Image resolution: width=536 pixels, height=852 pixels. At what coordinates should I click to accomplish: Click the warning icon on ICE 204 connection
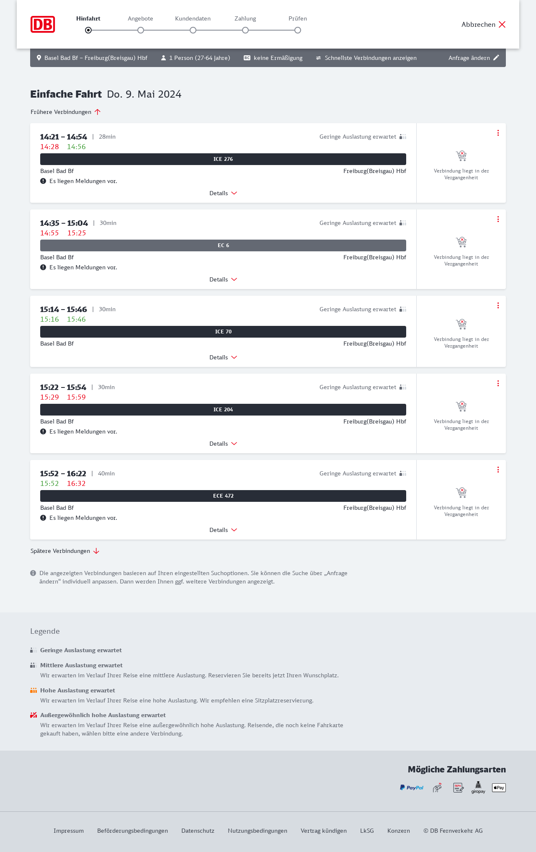[43, 431]
